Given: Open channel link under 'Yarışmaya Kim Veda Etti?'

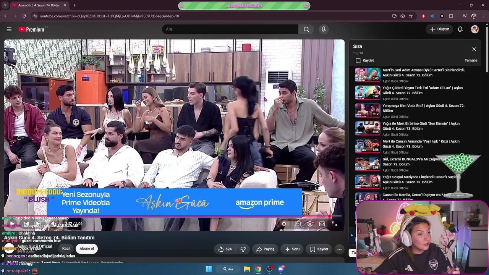Looking at the screenshot, I should coord(395,117).
